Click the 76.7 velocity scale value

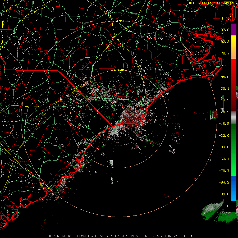point(225,53)
